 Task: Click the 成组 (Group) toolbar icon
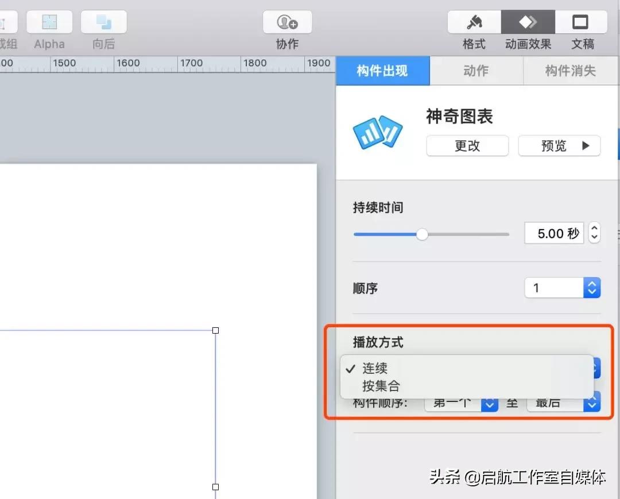8,21
